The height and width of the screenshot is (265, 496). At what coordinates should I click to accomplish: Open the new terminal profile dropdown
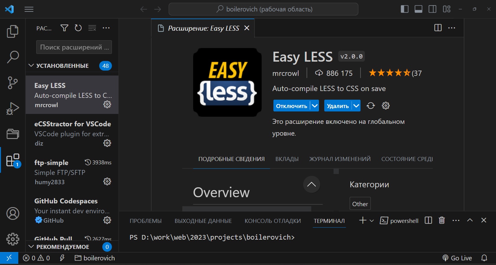click(x=372, y=221)
